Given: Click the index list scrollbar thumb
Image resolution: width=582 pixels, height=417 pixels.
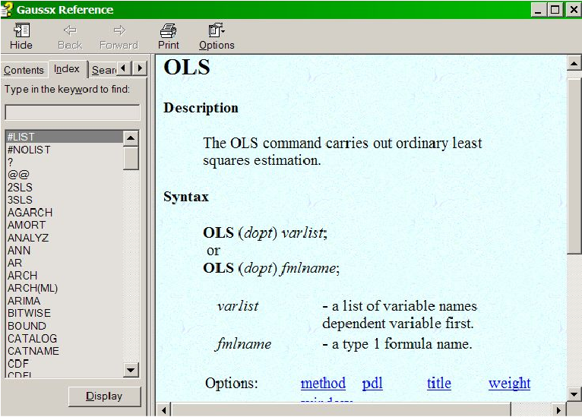Looking at the screenshot, I should click(x=131, y=159).
